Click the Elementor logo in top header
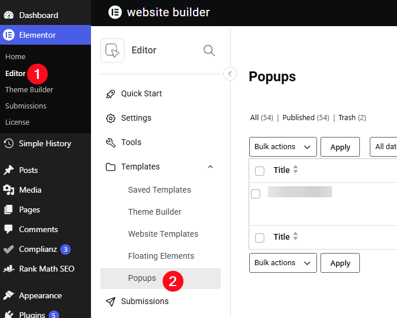This screenshot has height=318, width=397. coord(115,12)
